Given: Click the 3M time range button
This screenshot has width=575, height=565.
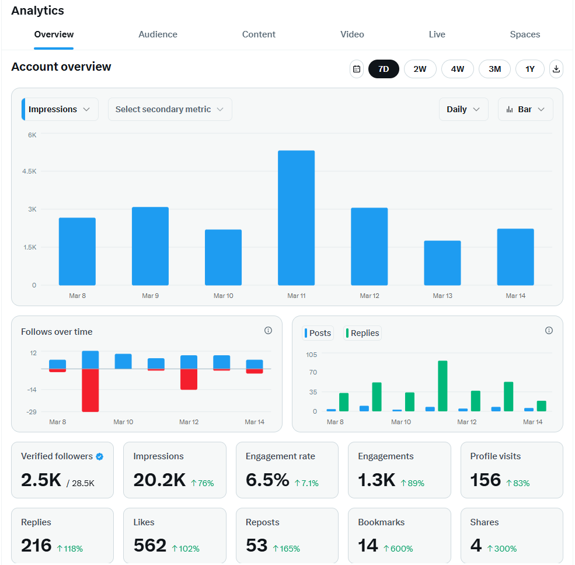Looking at the screenshot, I should 494,68.
